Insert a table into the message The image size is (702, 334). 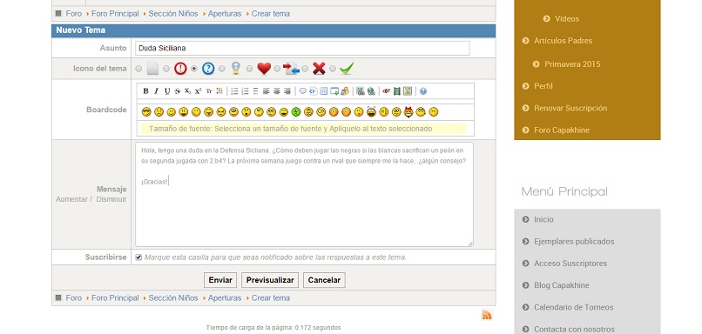pyautogui.click(x=324, y=91)
